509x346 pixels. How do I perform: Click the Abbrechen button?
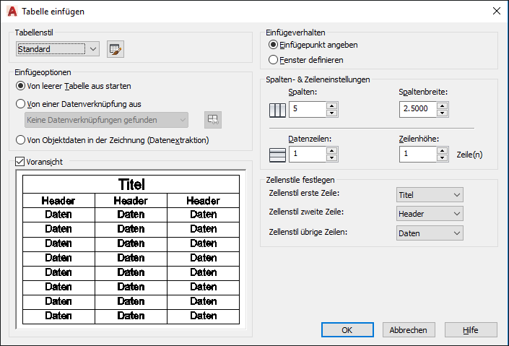(409, 330)
